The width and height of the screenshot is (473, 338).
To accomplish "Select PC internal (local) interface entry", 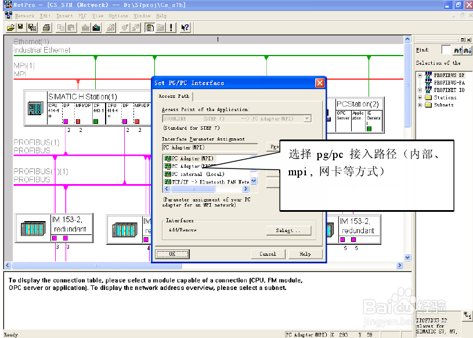I will coord(197,174).
